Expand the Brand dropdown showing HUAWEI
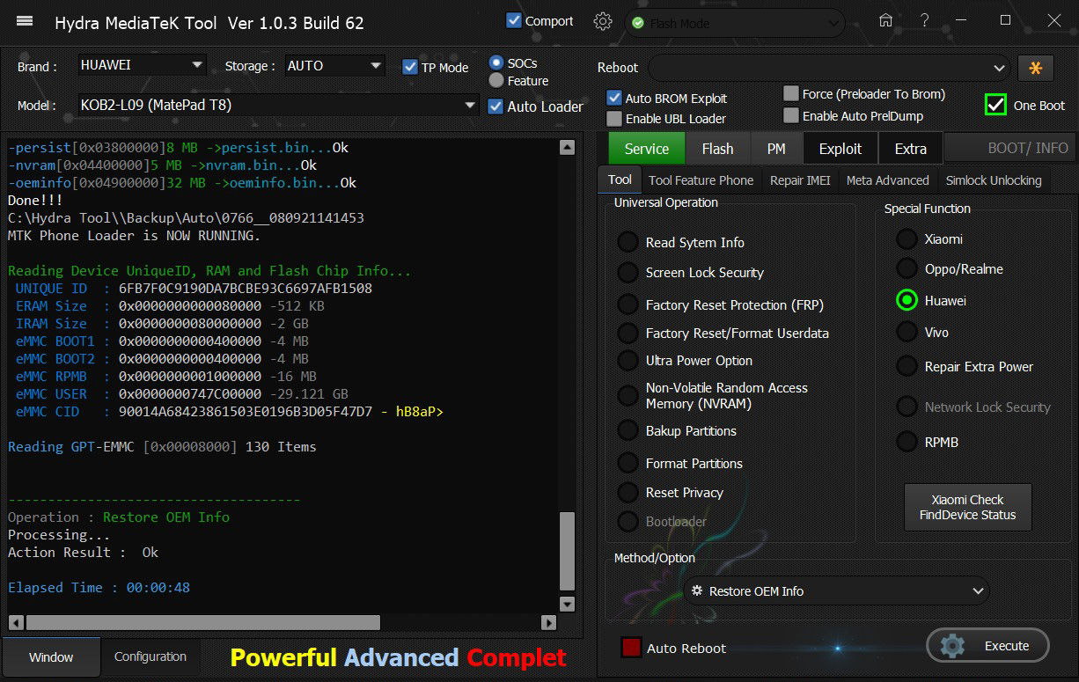The width and height of the screenshot is (1079, 682). pyautogui.click(x=196, y=65)
